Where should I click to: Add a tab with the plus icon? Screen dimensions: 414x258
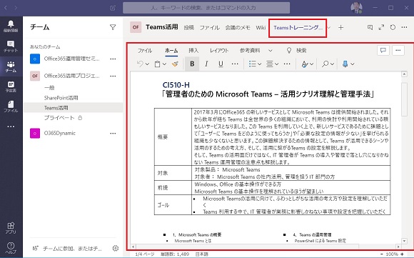click(x=341, y=27)
